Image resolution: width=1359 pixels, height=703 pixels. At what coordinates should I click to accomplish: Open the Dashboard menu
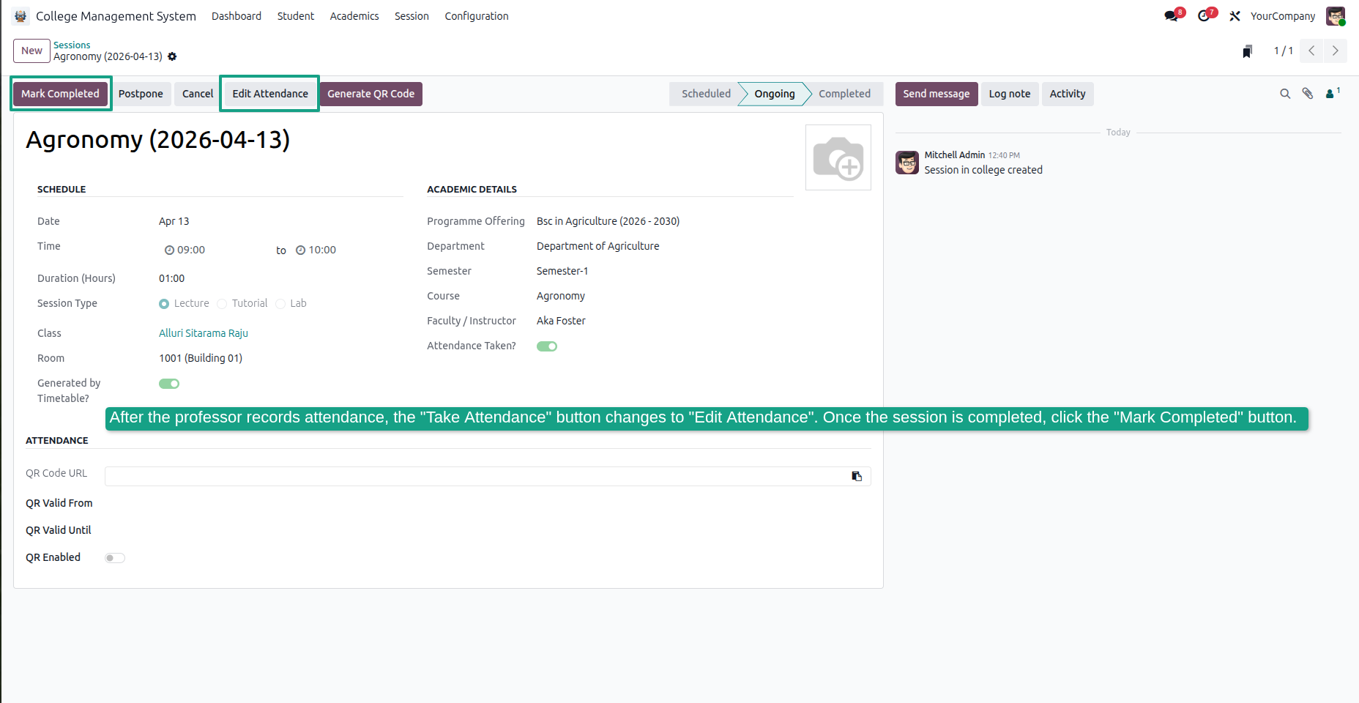click(x=237, y=16)
